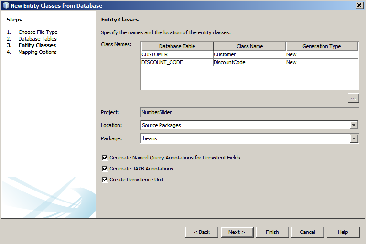Click the Generation Type column header
This screenshot has width=366, height=244.
[322, 46]
